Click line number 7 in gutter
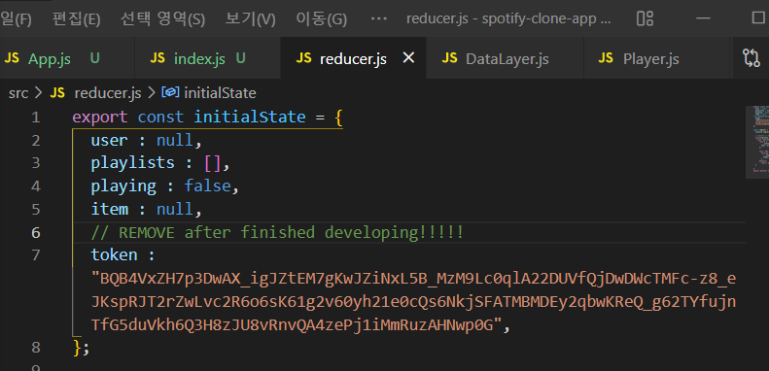 click(x=35, y=255)
